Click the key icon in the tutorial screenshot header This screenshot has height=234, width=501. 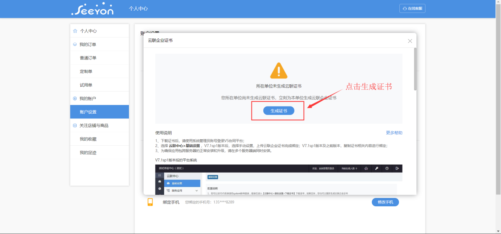pyautogui.click(x=376, y=168)
